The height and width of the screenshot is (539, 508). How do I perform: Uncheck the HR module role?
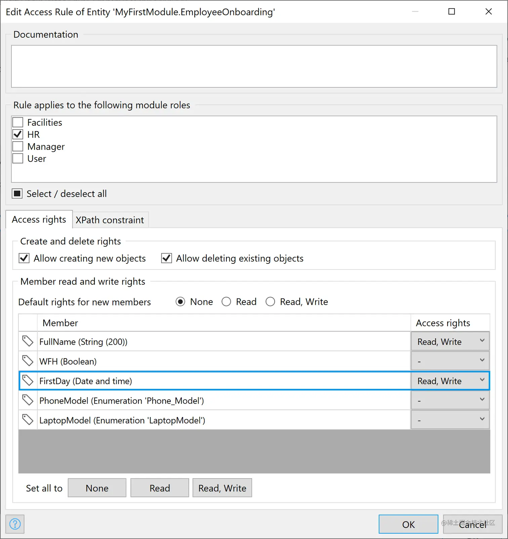click(18, 134)
